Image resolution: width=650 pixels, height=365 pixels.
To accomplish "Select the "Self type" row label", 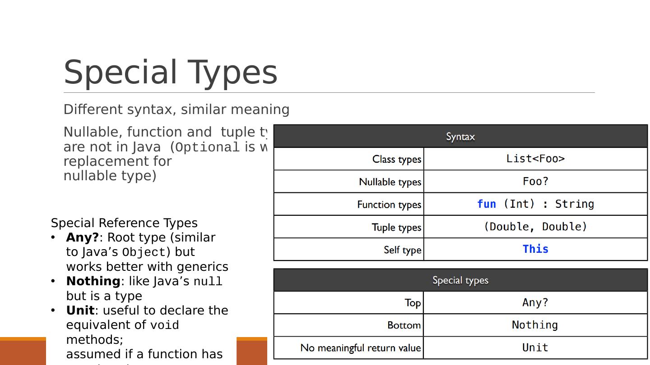I will click(402, 250).
